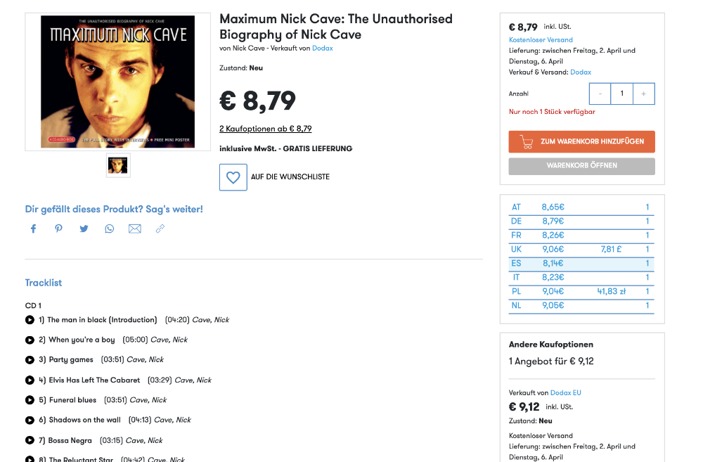Select the UK price row
This screenshot has height=462, width=703.
click(581, 250)
